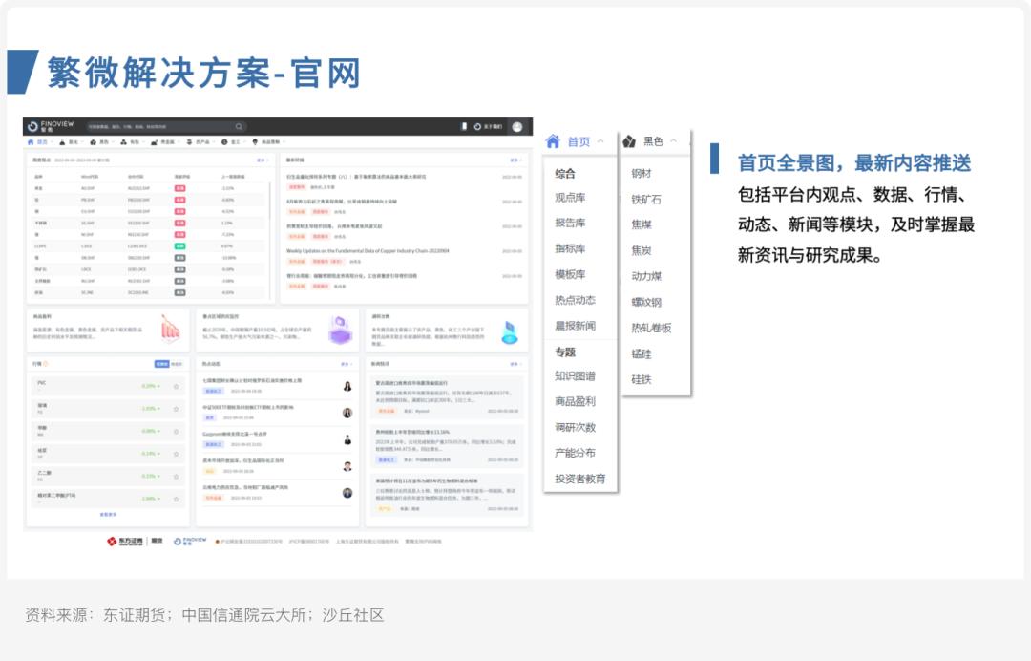Star the PVC commodity row
The width and height of the screenshot is (1031, 661).
(177, 386)
